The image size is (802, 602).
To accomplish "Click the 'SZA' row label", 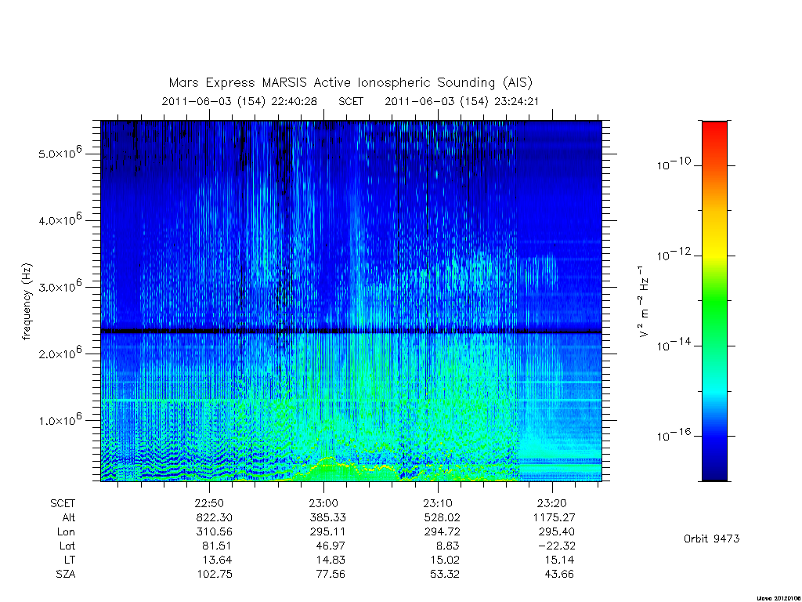I will pyautogui.click(x=66, y=575).
